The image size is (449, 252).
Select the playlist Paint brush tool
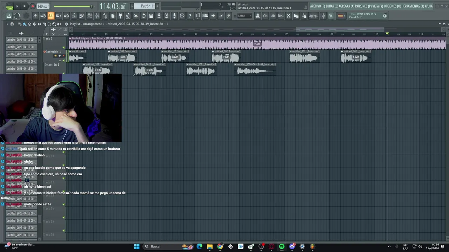(x=25, y=24)
